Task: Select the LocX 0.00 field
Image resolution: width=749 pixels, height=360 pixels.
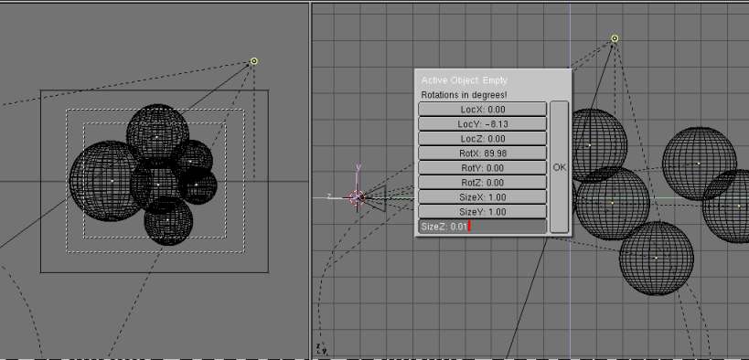Action: tap(483, 109)
